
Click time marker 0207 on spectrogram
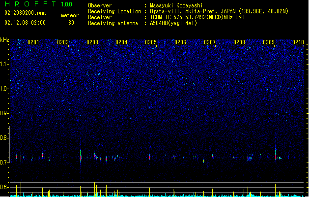(x=210, y=42)
